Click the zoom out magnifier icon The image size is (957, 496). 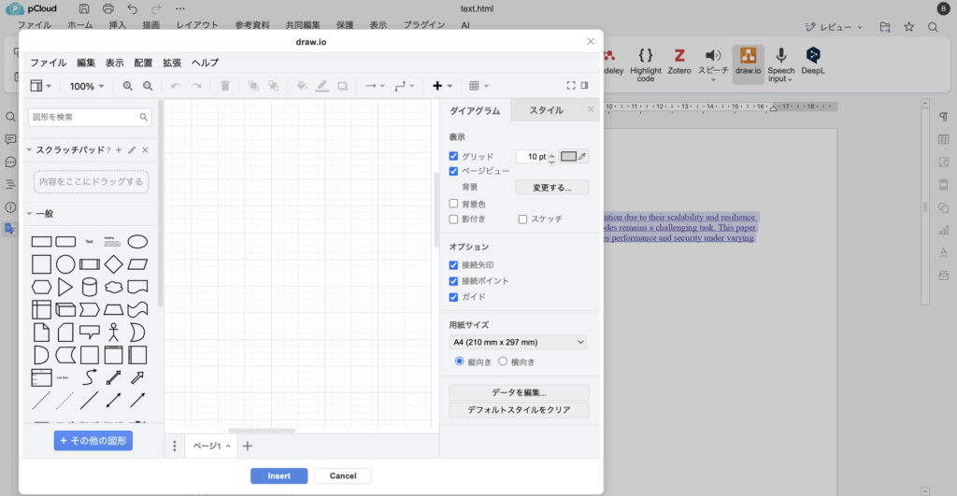click(148, 86)
